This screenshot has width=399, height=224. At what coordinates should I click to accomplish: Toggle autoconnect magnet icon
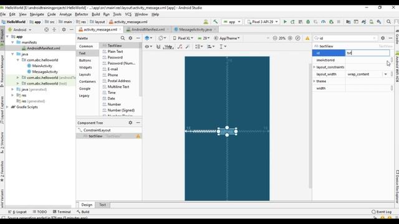158,47
